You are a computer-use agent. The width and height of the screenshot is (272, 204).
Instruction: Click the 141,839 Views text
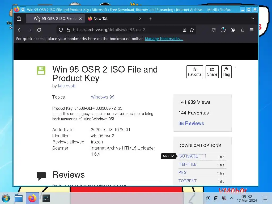pyautogui.click(x=194, y=102)
